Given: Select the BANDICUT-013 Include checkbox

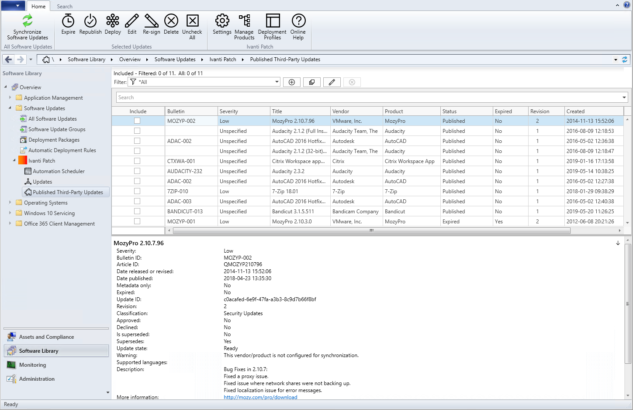Looking at the screenshot, I should click(137, 211).
